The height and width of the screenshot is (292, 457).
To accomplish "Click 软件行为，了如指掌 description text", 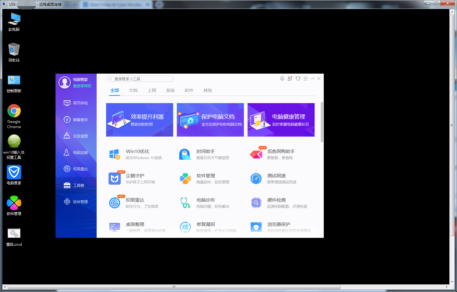I will tap(142, 207).
